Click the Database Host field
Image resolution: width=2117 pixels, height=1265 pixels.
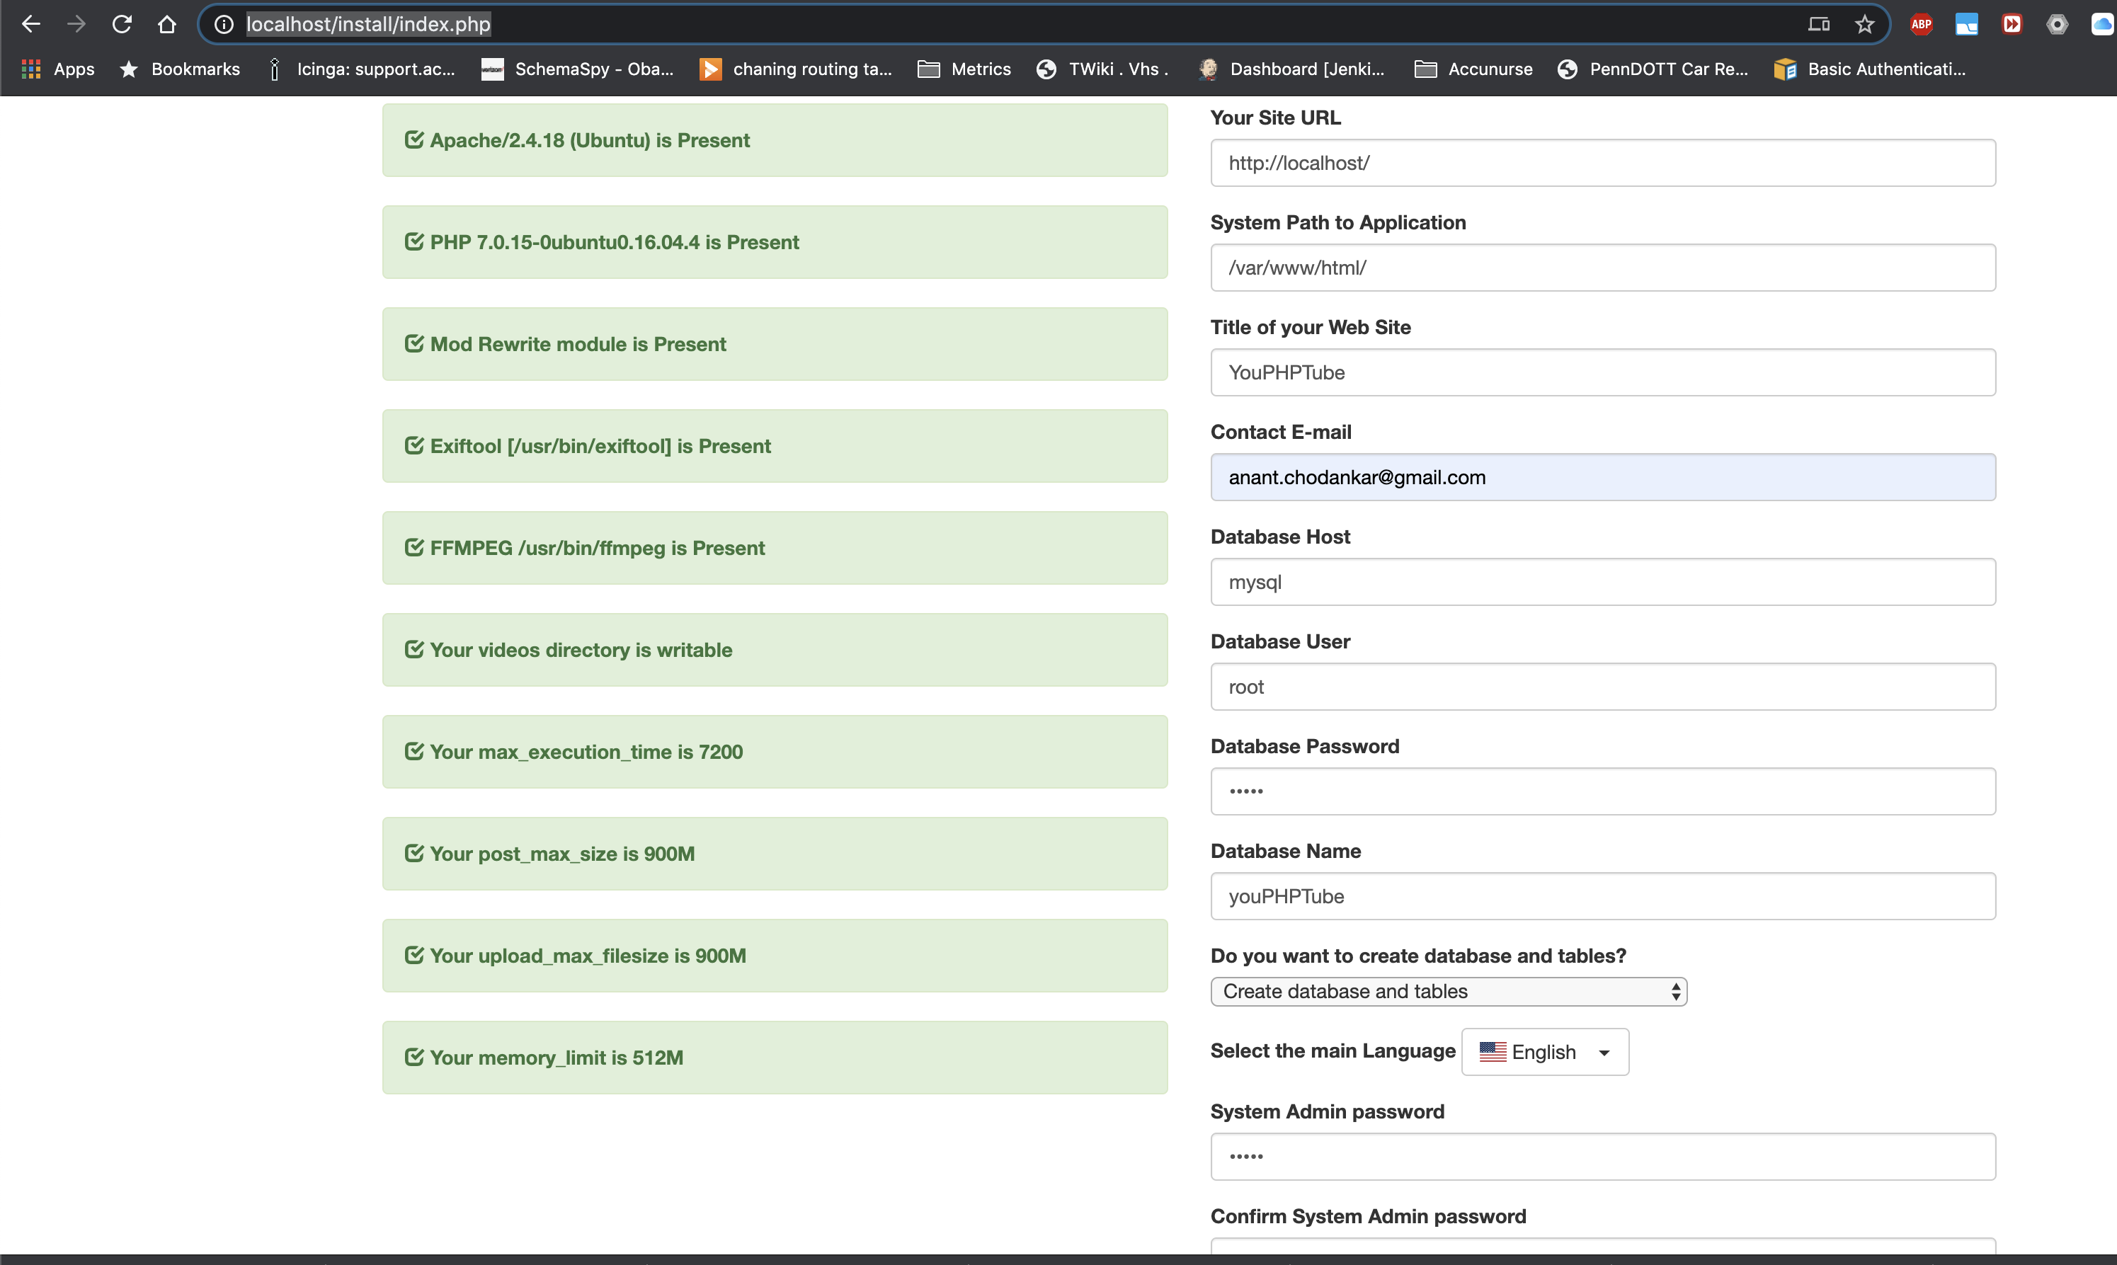click(x=1602, y=582)
